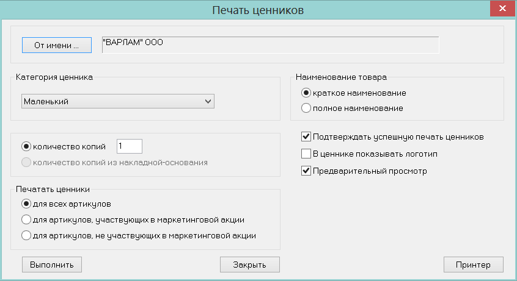Viewport: 517px width, 281px height.
Task: Enable "В ценнике показывать логотип" checkbox
Action: coord(306,154)
